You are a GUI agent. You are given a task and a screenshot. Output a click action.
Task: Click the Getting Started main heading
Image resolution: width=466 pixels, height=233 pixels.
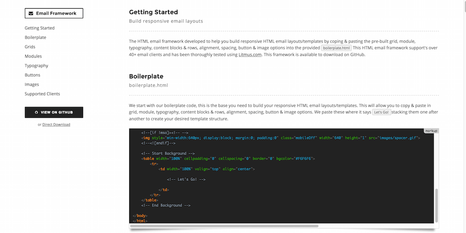point(153,12)
